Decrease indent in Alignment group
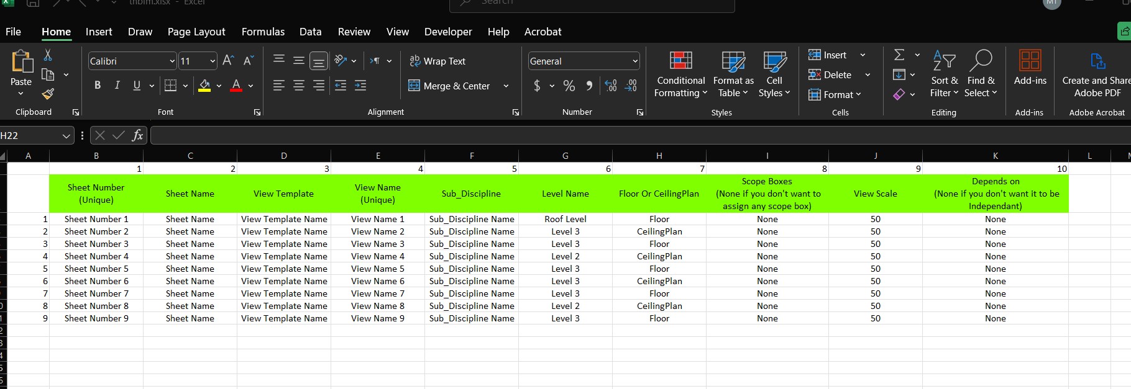Screen dimensions: 1131x389 (x=341, y=86)
